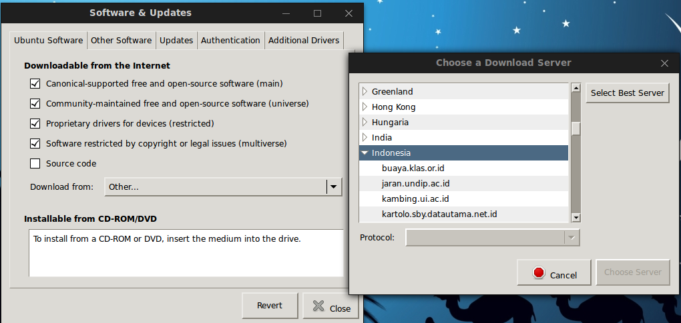
Task: Click the Choose Server button
Action: click(633, 272)
